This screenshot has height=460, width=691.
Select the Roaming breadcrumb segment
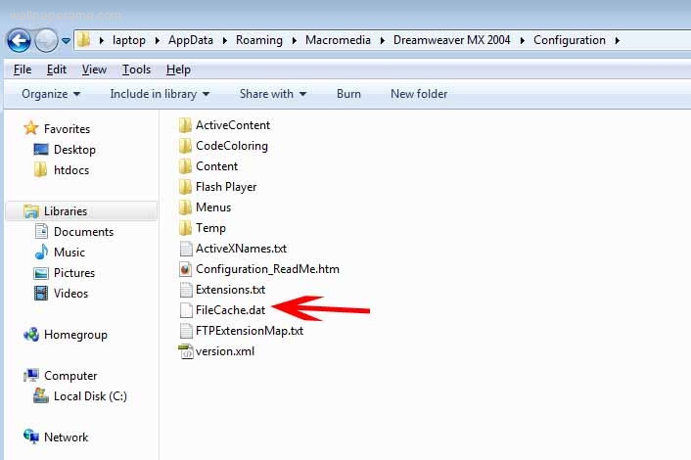[x=259, y=40]
